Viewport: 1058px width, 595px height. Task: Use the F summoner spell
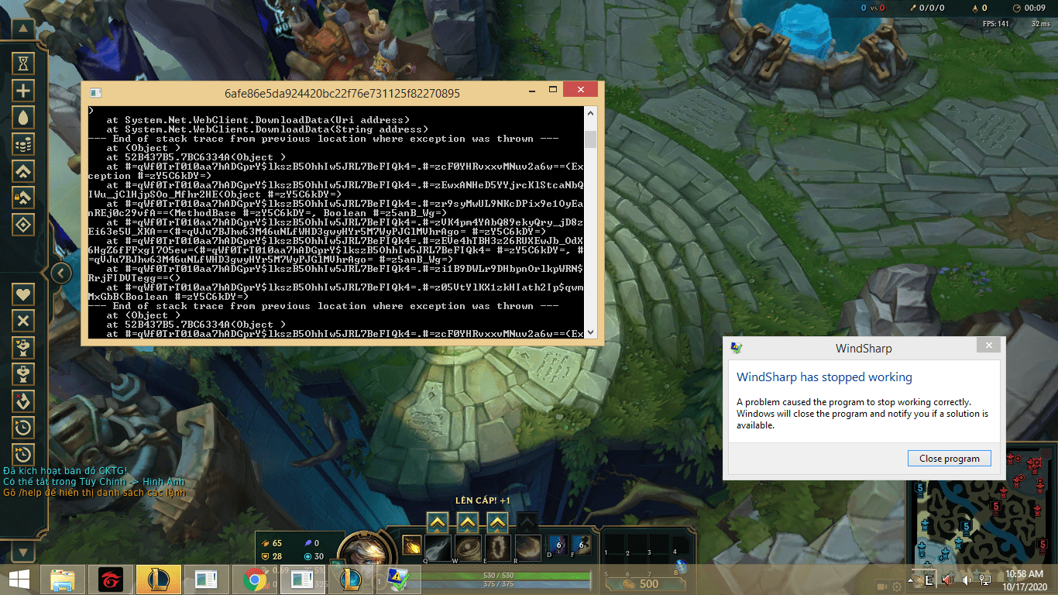pyautogui.click(x=582, y=545)
